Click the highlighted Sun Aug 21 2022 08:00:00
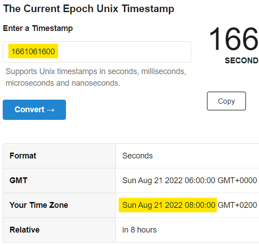The width and height of the screenshot is (259, 246). coord(169,205)
